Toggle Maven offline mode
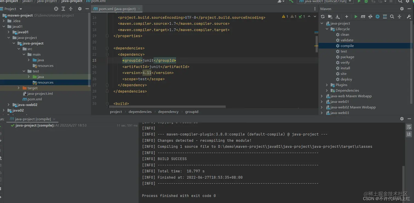414x203 pixels. point(370,17)
